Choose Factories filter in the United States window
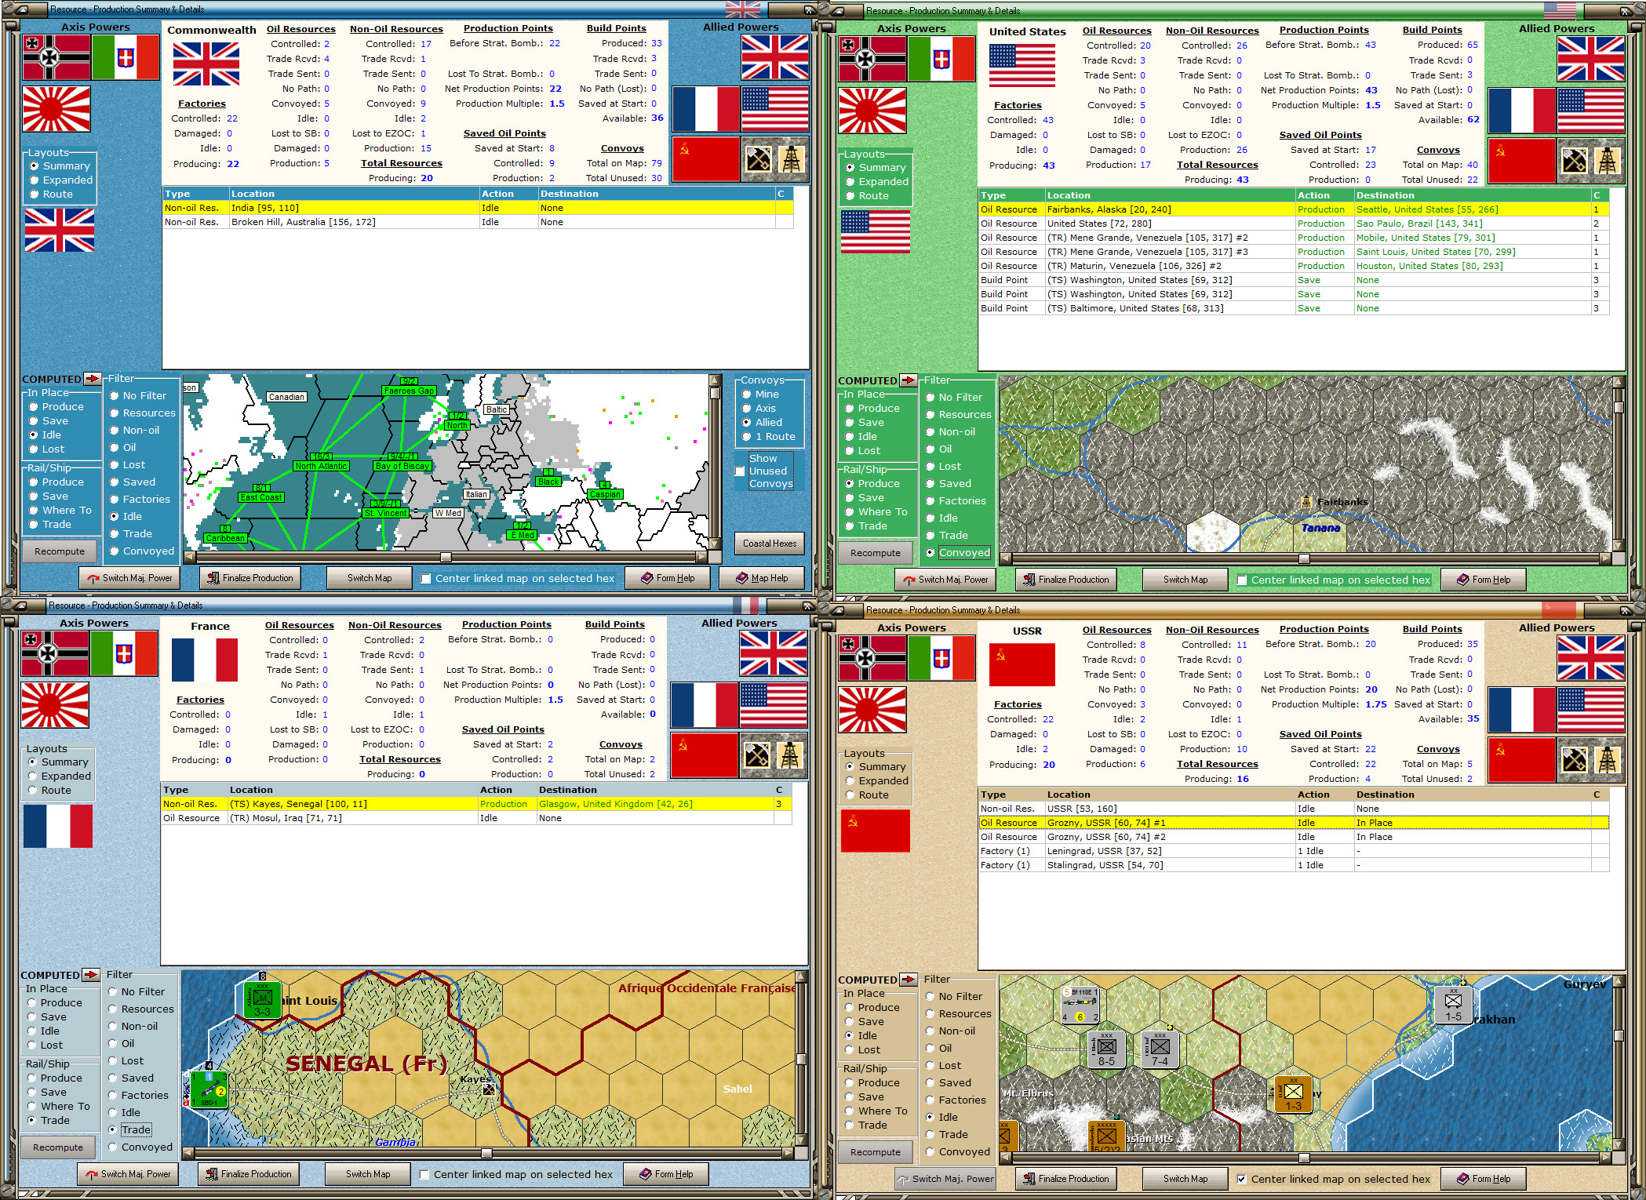This screenshot has width=1646, height=1200. tap(956, 501)
